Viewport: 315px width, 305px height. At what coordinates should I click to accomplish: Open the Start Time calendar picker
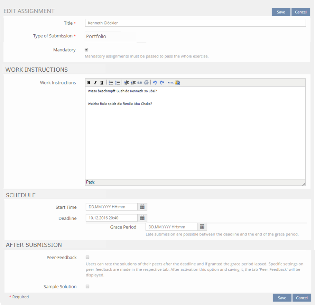click(x=142, y=207)
